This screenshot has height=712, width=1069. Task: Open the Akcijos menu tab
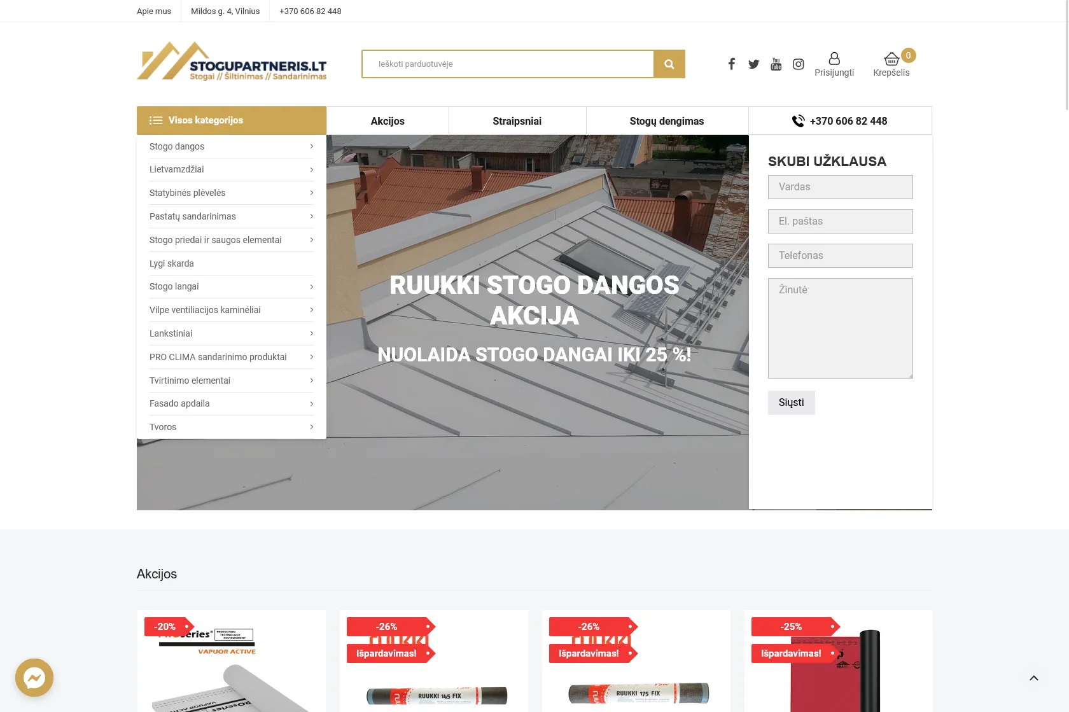pos(388,121)
